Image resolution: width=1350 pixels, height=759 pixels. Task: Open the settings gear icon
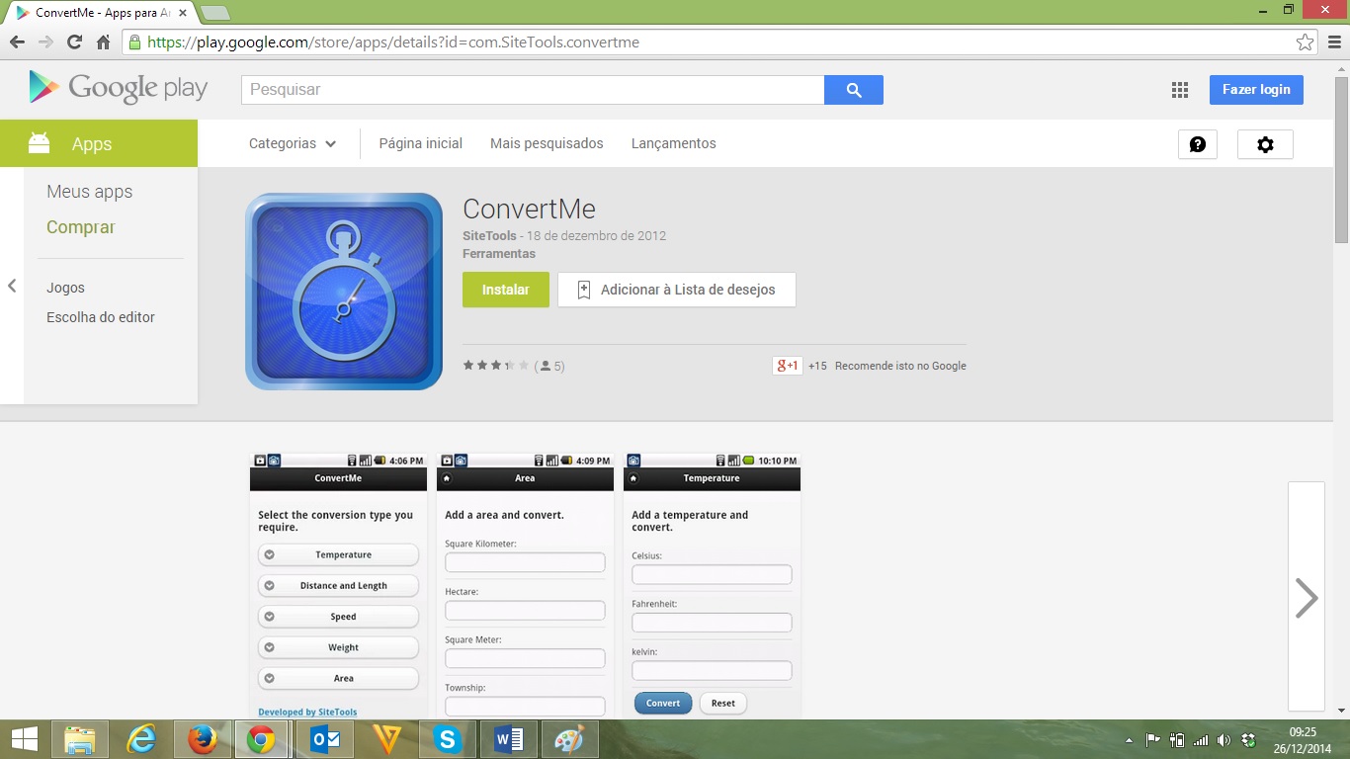click(1265, 144)
